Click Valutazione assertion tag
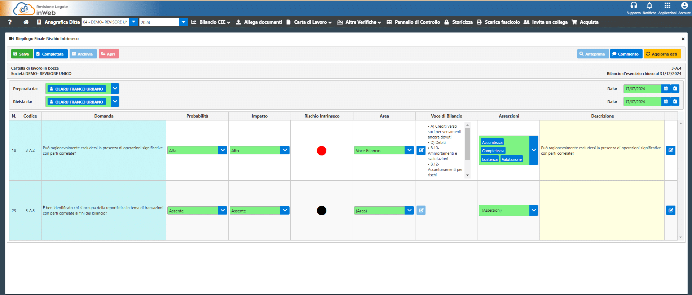 511,159
